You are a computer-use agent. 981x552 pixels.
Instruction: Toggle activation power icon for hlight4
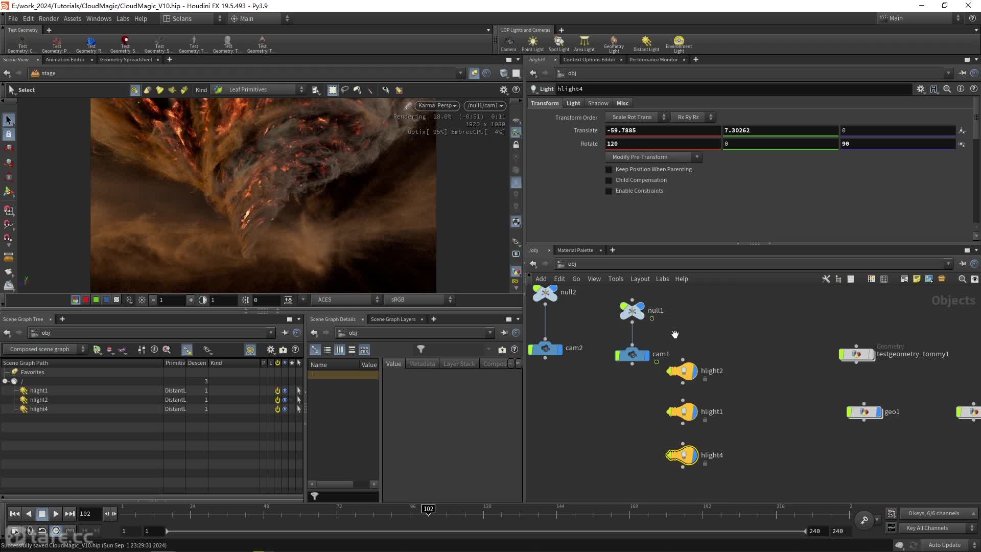pyautogui.click(x=277, y=409)
